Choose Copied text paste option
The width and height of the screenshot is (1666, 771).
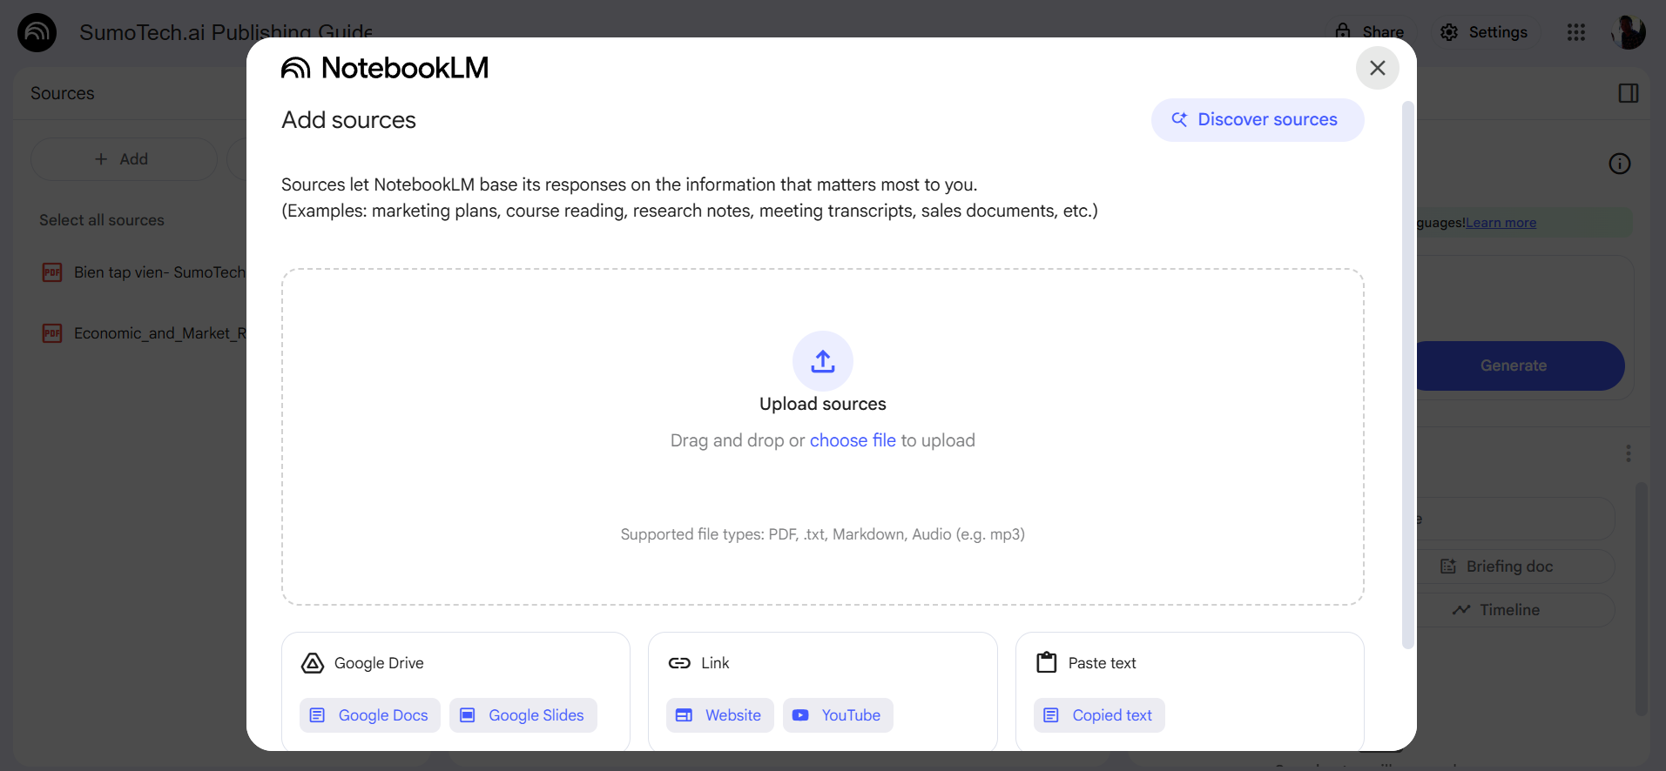1099,715
